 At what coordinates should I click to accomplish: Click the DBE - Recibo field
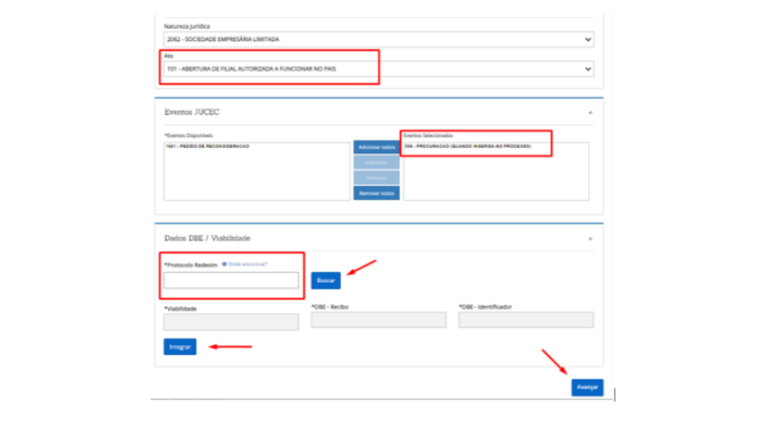coord(378,320)
